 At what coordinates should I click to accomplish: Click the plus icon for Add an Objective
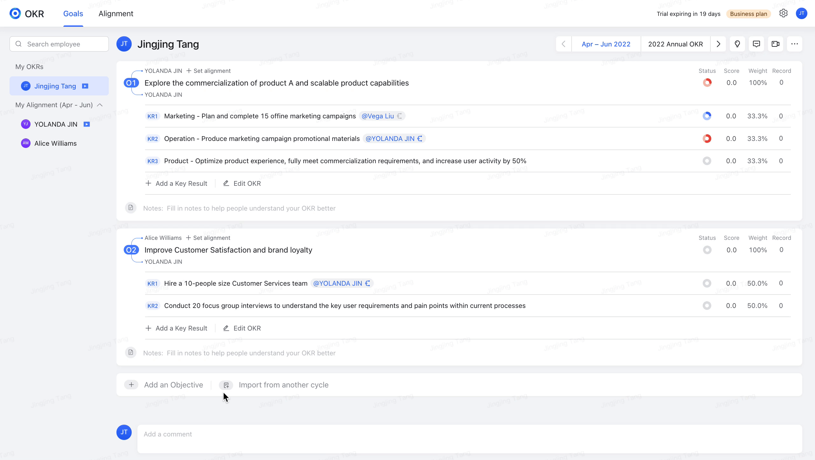click(x=131, y=385)
